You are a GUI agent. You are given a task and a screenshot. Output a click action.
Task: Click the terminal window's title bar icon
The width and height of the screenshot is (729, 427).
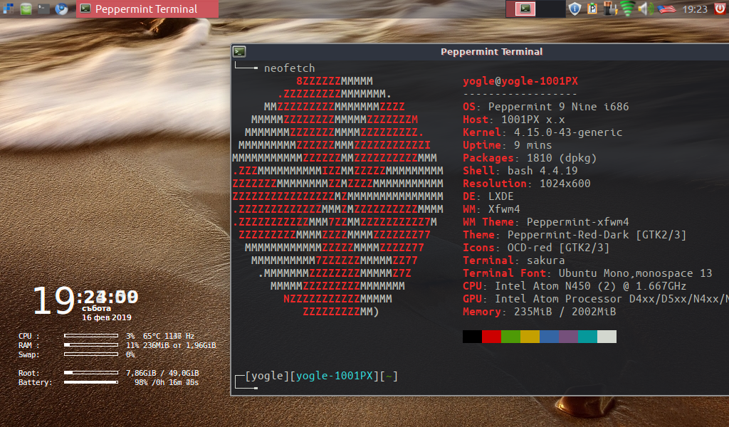pyautogui.click(x=239, y=51)
